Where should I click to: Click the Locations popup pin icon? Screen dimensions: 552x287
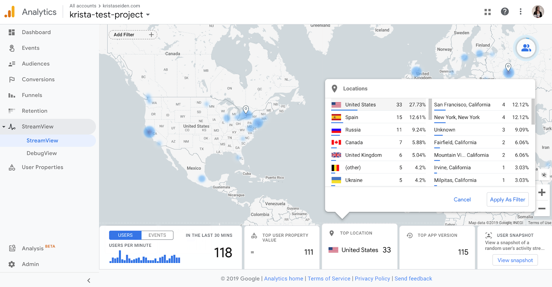334,89
